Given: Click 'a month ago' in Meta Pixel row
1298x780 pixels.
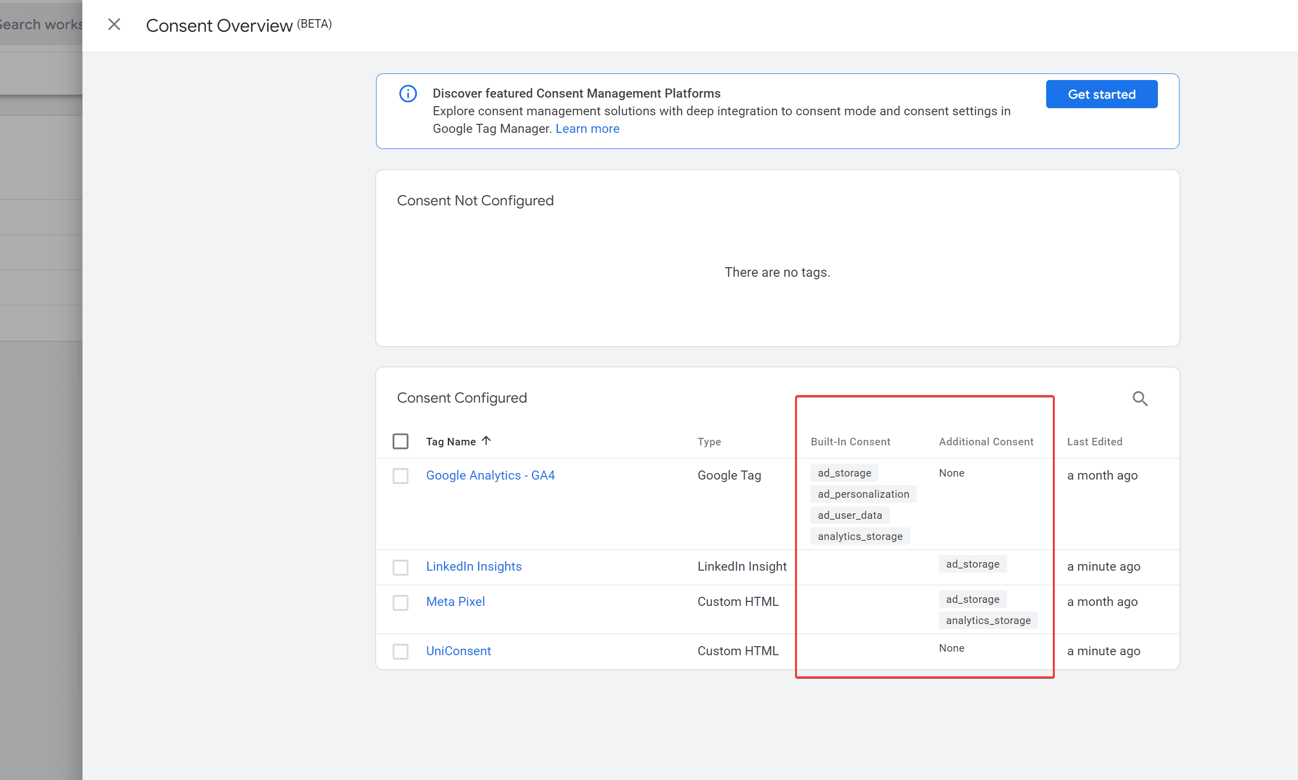Looking at the screenshot, I should tap(1102, 601).
